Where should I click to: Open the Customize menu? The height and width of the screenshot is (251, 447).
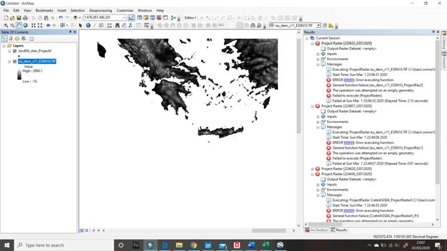click(124, 11)
